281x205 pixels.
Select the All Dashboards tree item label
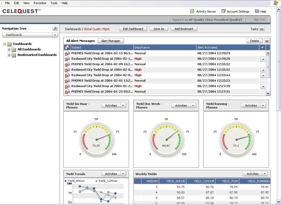point(29,49)
